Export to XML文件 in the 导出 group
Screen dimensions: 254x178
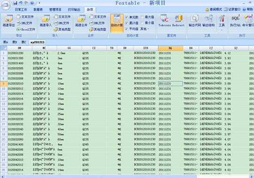[x=24, y=23]
